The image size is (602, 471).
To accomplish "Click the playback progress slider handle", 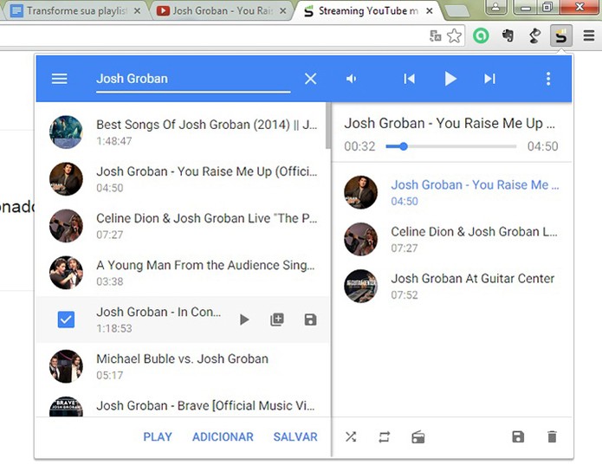I will [403, 146].
